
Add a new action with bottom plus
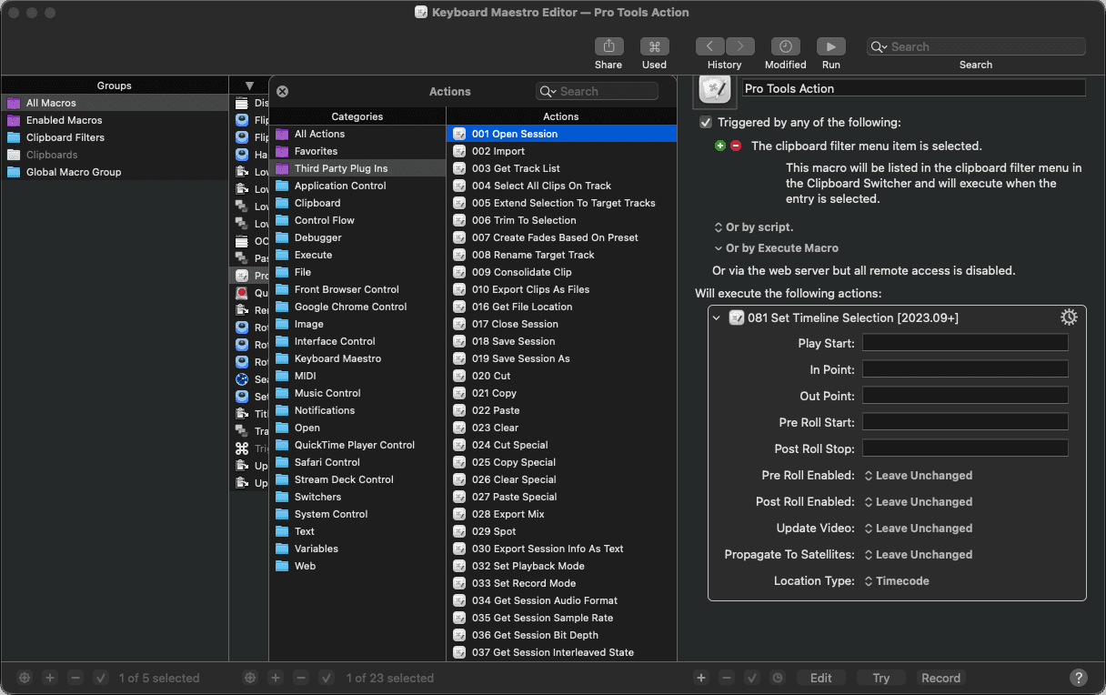tap(700, 678)
